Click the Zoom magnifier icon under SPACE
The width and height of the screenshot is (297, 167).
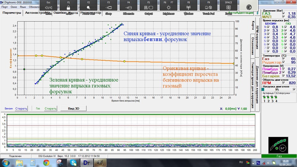(228, 7)
